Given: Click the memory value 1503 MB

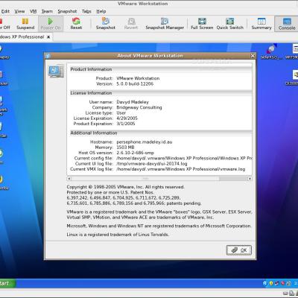Looking at the screenshot, I should pyautogui.click(x=125, y=148).
